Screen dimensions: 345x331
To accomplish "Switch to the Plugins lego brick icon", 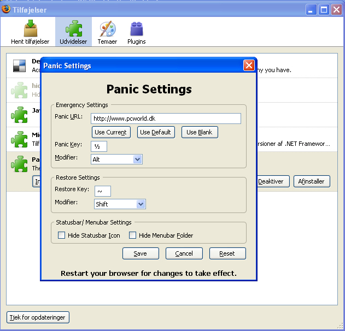I will pyautogui.click(x=137, y=29).
